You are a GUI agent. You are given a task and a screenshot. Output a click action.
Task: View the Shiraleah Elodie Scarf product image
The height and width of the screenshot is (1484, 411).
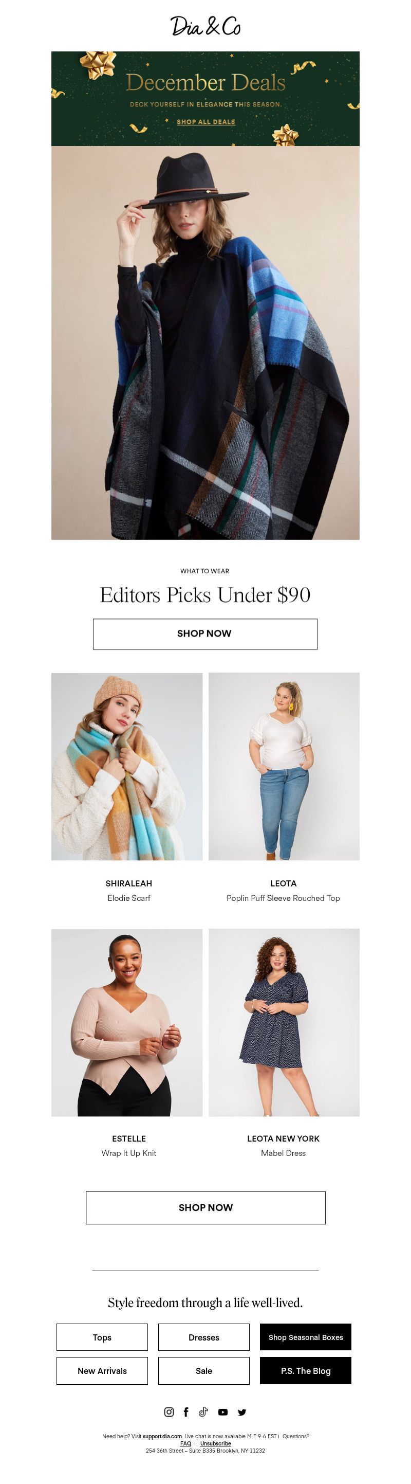(x=126, y=766)
